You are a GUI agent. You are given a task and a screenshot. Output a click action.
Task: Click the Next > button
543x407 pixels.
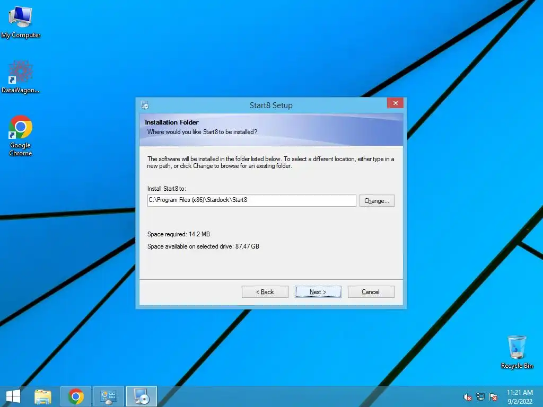[x=318, y=292]
